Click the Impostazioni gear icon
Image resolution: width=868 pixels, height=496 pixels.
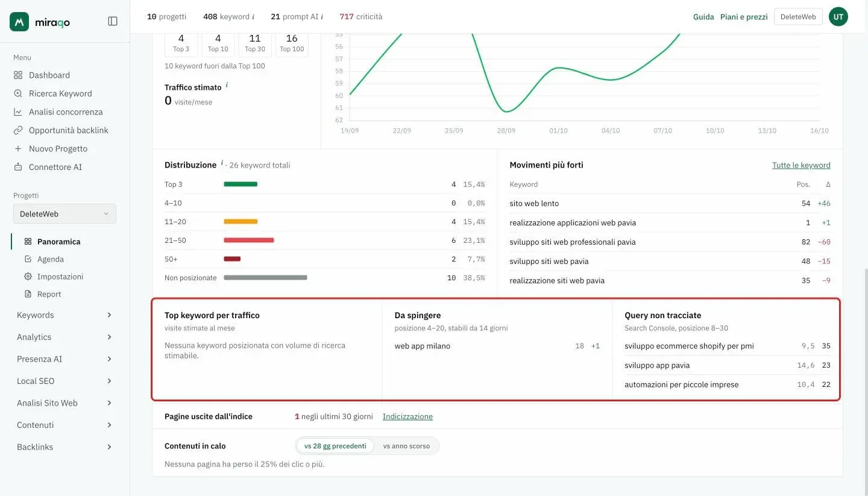tap(28, 277)
